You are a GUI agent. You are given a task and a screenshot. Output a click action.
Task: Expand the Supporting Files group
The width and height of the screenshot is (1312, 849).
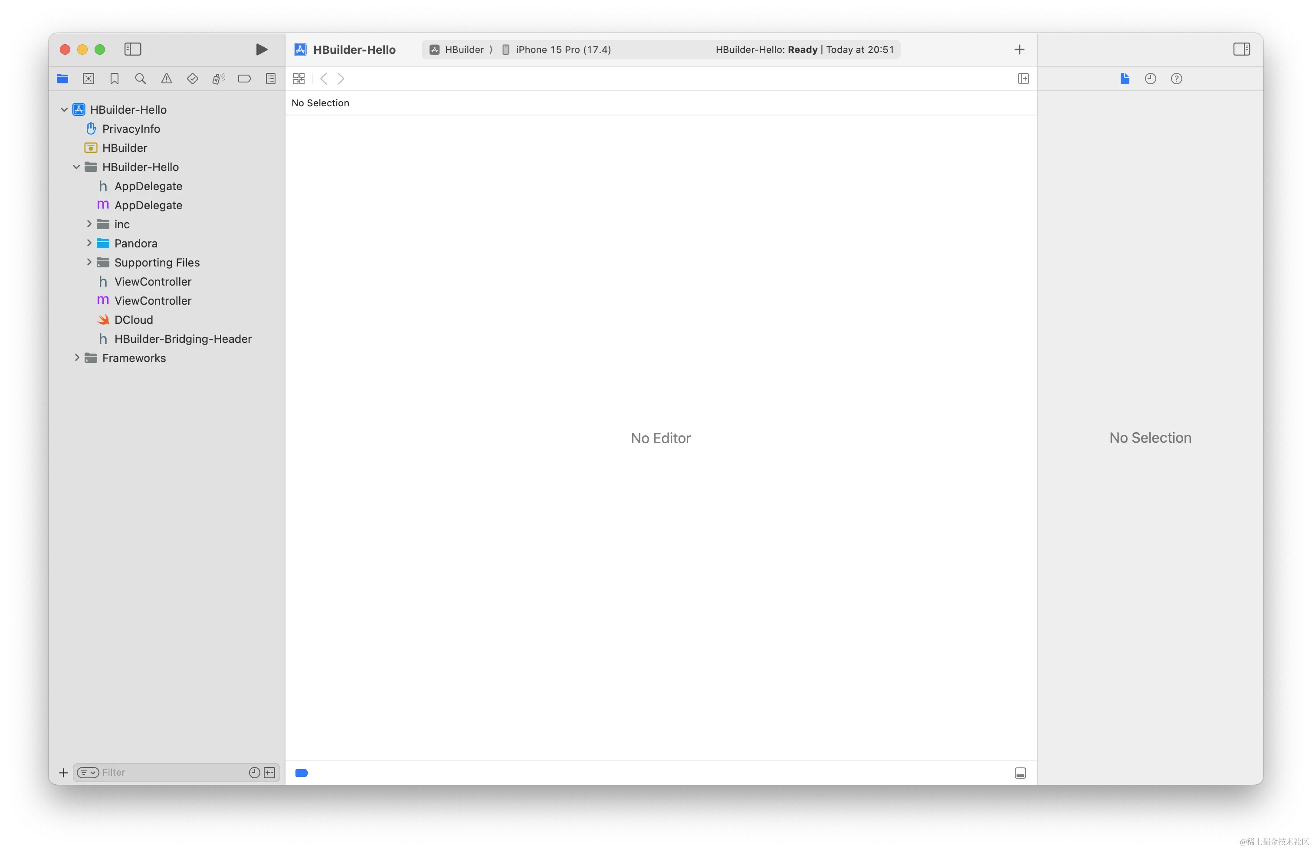click(89, 263)
